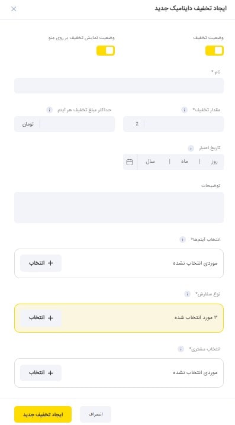Toggle the وضعیت تخفیف switch

tap(214, 51)
